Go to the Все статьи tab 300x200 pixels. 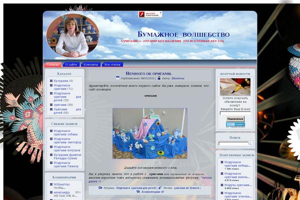coord(112,64)
